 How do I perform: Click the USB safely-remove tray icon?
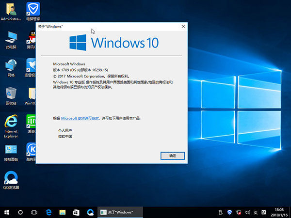[221, 212]
